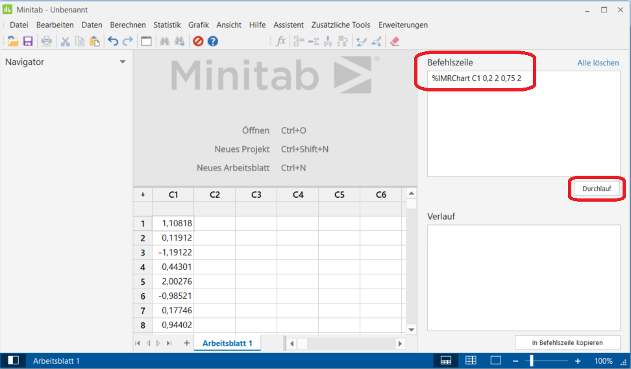Switch to worksheet-only grid view
The width and height of the screenshot is (631, 369).
pos(471,360)
